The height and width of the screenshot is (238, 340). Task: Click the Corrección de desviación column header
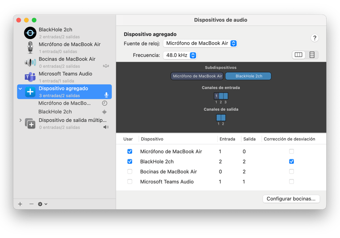click(290, 139)
